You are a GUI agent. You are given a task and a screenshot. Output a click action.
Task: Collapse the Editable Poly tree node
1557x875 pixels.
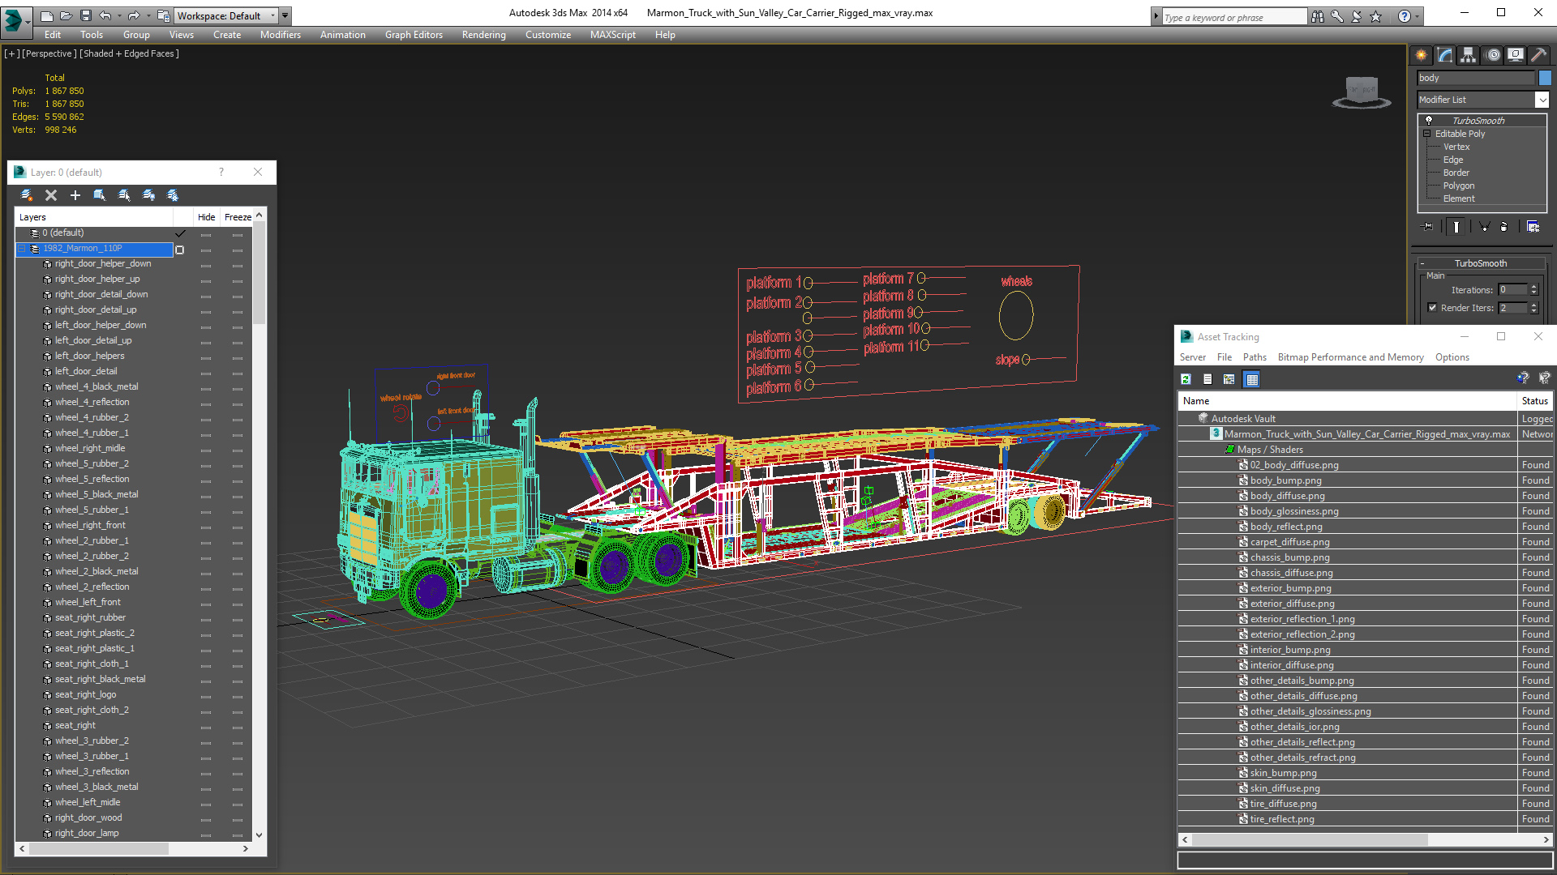click(x=1426, y=134)
